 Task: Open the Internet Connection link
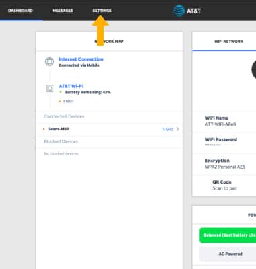(82, 59)
